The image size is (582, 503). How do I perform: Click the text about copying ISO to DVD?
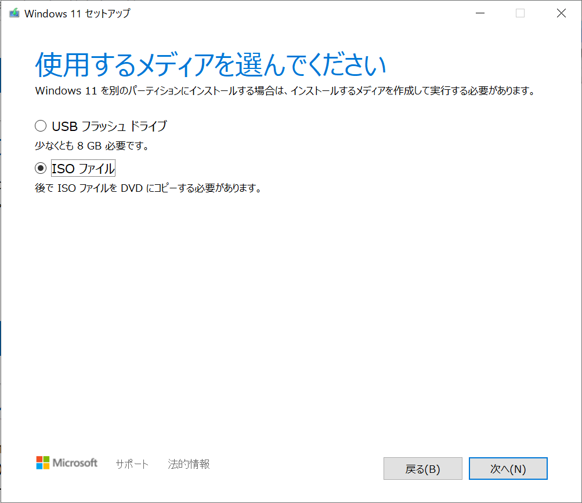(148, 188)
